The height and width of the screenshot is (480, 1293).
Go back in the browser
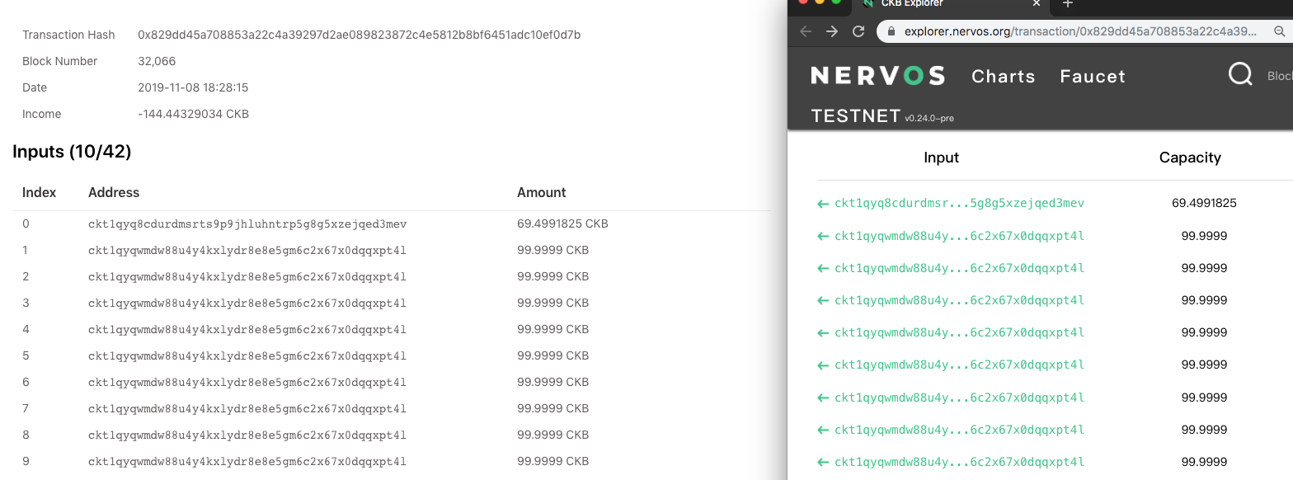click(x=806, y=31)
